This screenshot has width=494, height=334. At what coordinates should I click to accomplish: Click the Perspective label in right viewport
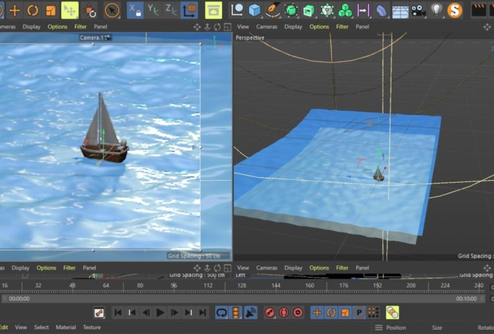(x=250, y=38)
